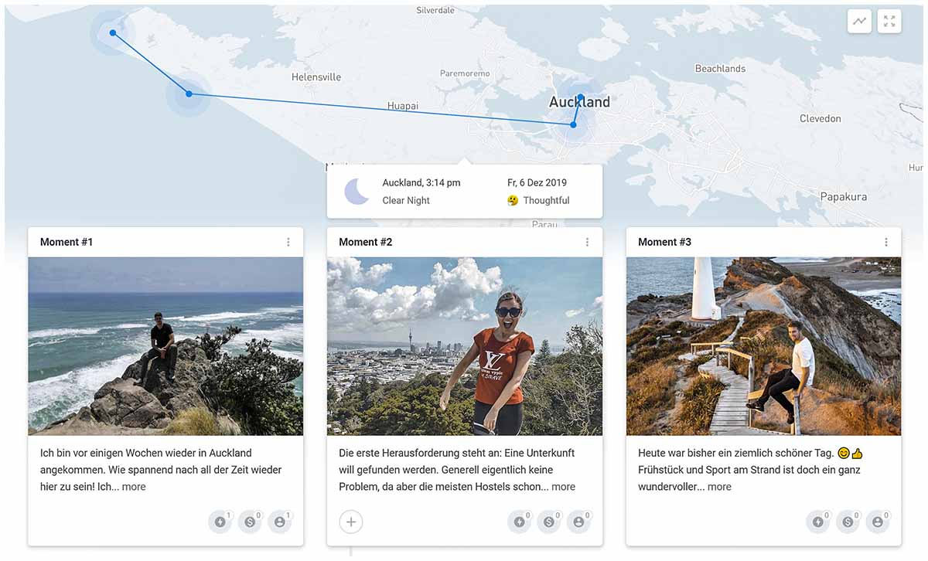
Task: Click the dollar icon on Moment #3
Action: pyautogui.click(x=848, y=522)
